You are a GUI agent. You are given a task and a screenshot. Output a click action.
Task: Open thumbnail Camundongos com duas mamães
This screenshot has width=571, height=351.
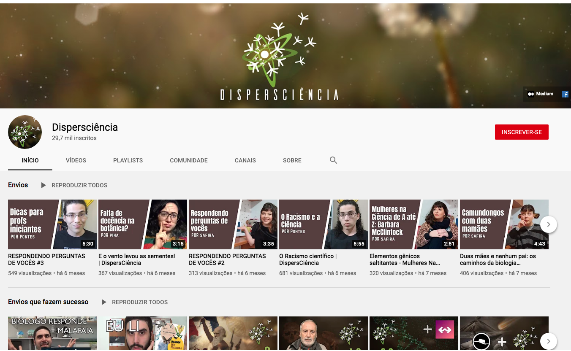tap(504, 224)
